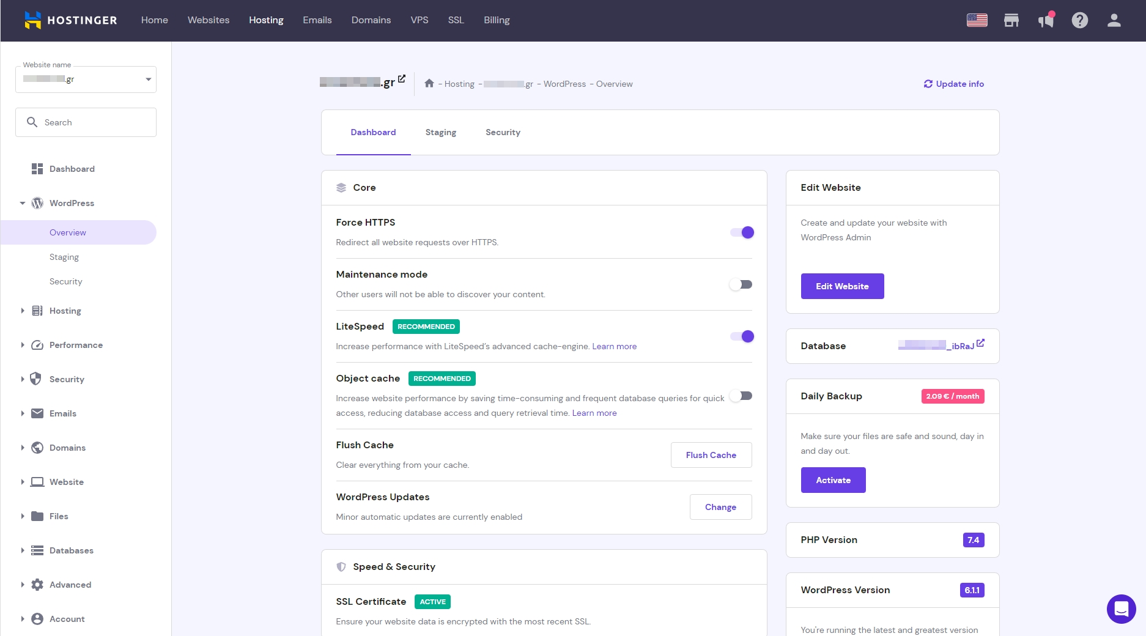The image size is (1146, 636).
Task: Open the Domains menu in top navigation
Action: point(371,20)
